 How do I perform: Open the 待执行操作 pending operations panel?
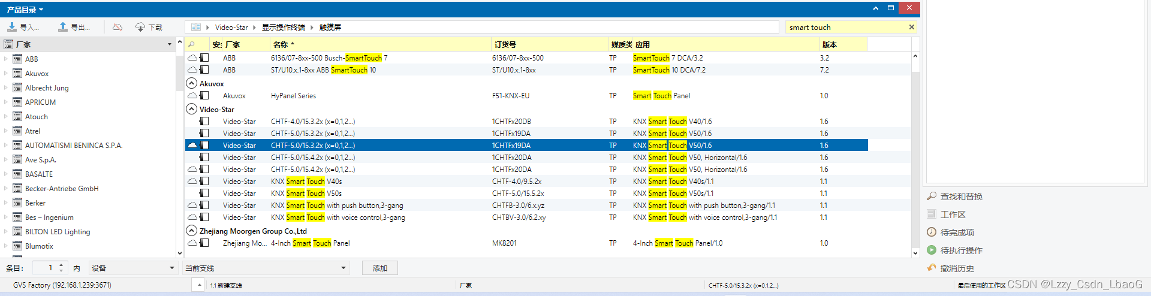954,250
